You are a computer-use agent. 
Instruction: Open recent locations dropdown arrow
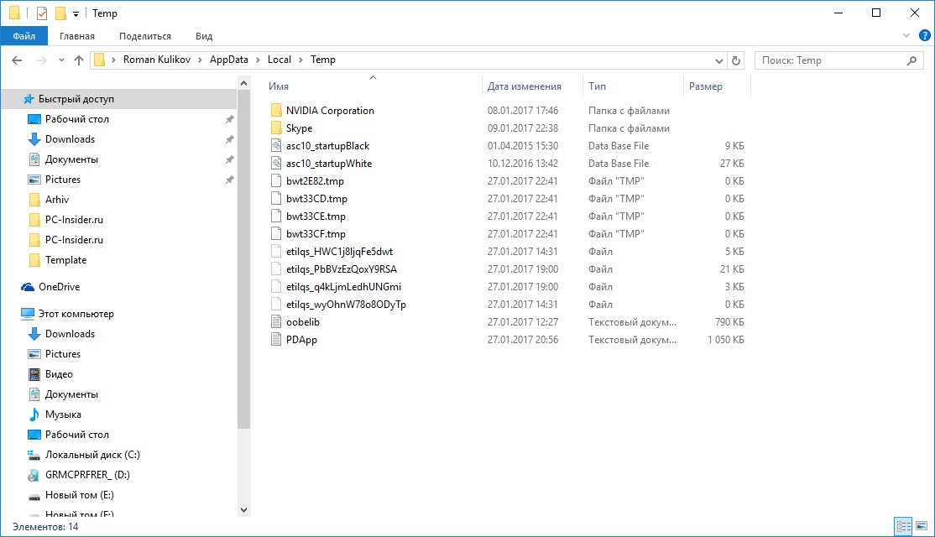tap(61, 60)
